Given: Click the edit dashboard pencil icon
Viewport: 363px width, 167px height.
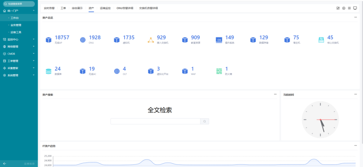Looking at the screenshot, I should 338,8.
